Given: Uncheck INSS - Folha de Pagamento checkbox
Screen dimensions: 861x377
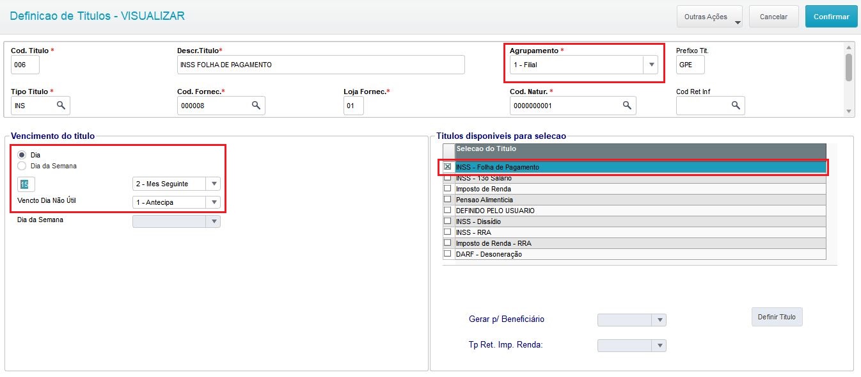Looking at the screenshot, I should pos(448,167).
